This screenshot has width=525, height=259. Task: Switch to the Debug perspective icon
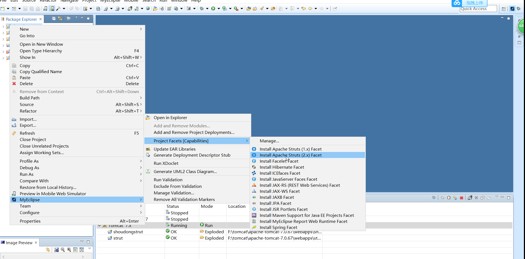(519, 9)
